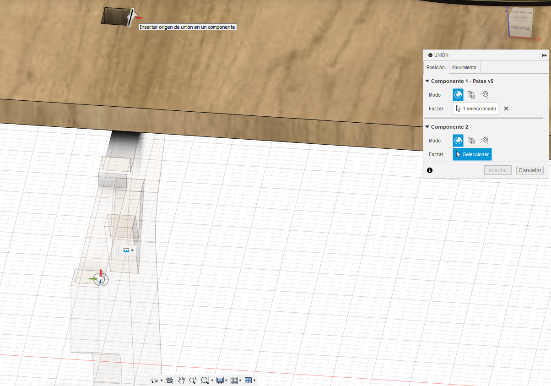This screenshot has width=551, height=386.
Task: Click the FRONTAL face of the ViewCube
Action: point(521,28)
